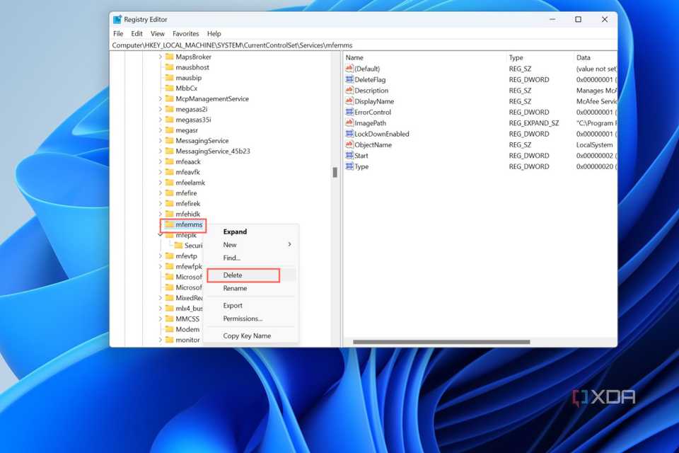Click the values pane horizontal scrollbar thumb
Image resolution: width=679 pixels, height=453 pixels.
coord(441,342)
